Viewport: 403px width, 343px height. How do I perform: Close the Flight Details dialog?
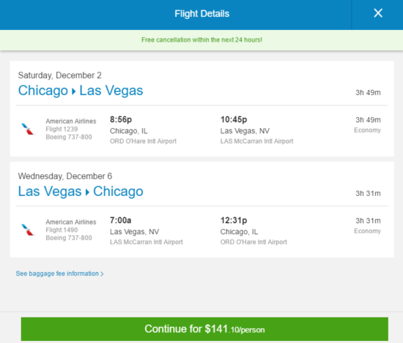pos(378,13)
